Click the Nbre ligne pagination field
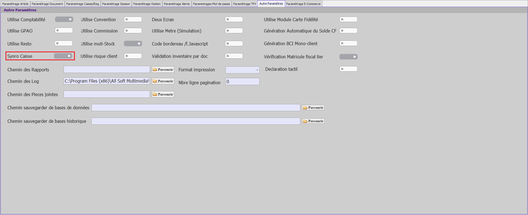The width and height of the screenshot is (528, 215). pos(243,81)
